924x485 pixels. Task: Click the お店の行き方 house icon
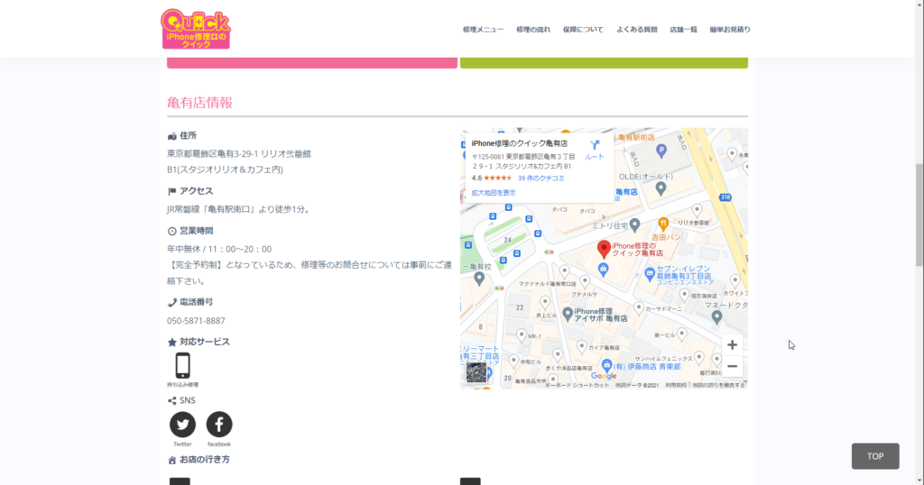(172, 461)
